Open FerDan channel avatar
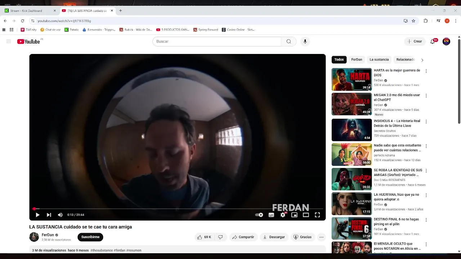The width and height of the screenshot is (461, 259). [34, 237]
